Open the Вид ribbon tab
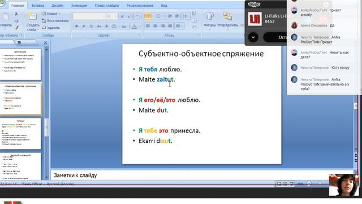This screenshot has width=362, height=204. click(164, 5)
